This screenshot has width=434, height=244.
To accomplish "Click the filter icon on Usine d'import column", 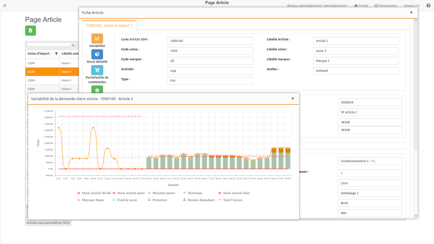I will (x=56, y=54).
